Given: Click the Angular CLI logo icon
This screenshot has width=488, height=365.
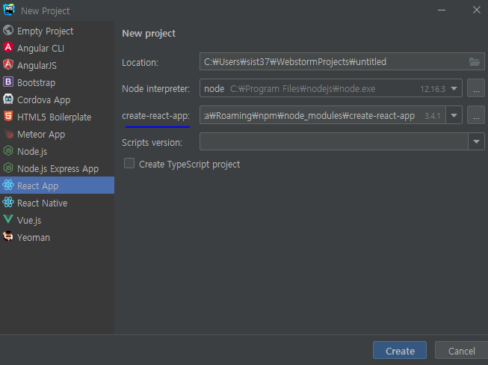Looking at the screenshot, I should click(x=8, y=48).
